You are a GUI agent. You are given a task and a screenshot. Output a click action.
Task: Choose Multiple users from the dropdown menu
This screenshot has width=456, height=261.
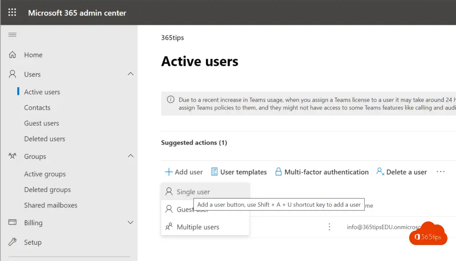tap(198, 227)
